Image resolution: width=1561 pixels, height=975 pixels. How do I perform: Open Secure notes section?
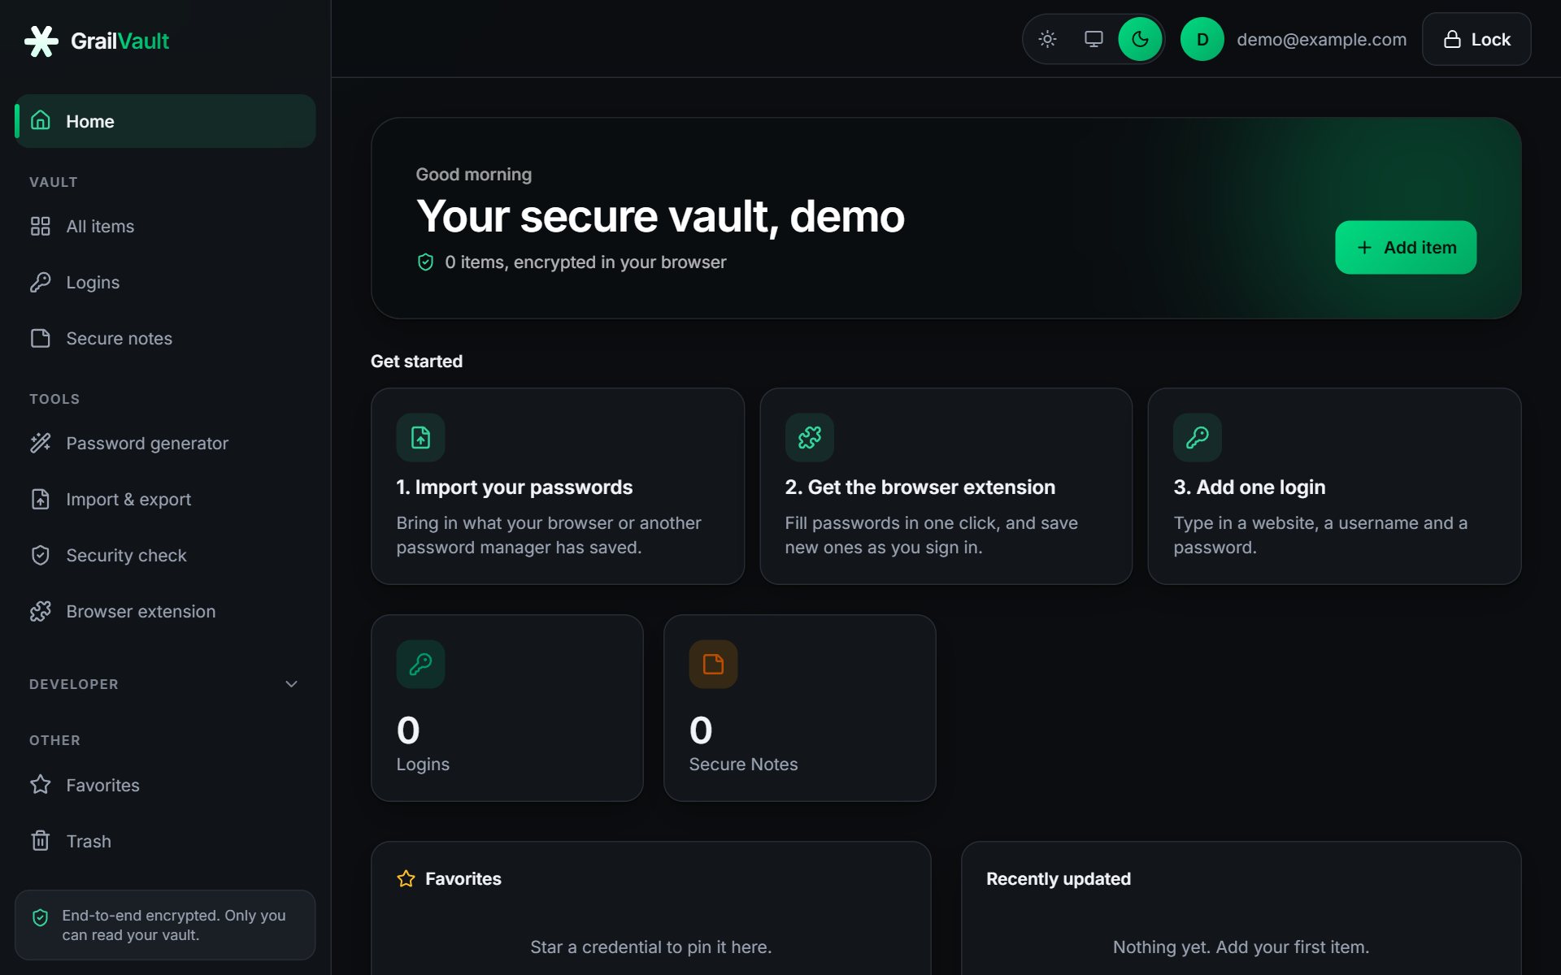point(165,338)
